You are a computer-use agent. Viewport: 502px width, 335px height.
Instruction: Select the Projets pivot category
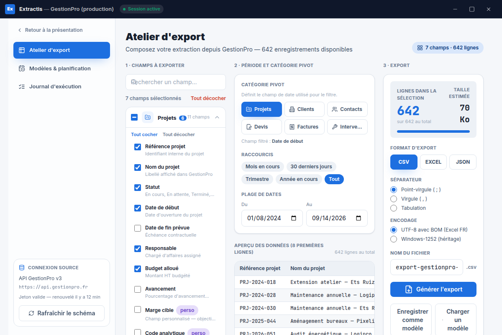point(261,109)
